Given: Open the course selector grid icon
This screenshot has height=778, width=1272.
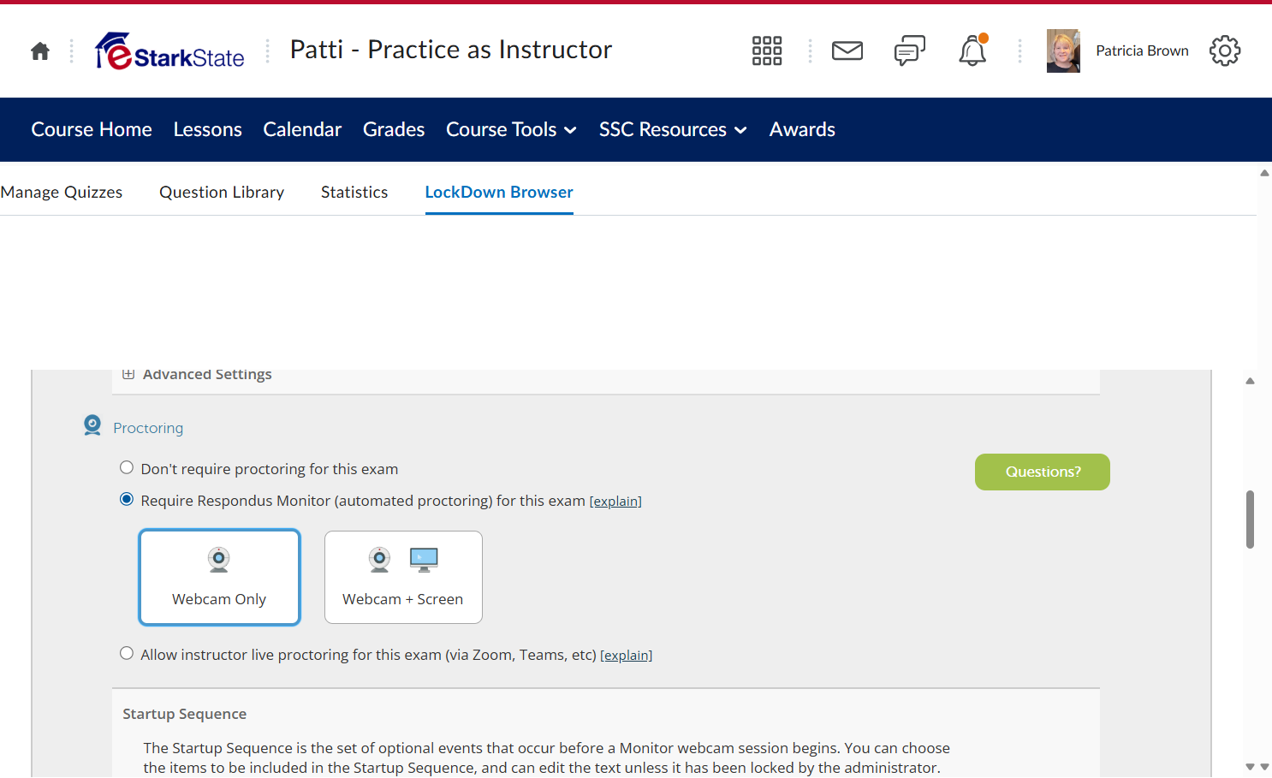Looking at the screenshot, I should point(767,51).
